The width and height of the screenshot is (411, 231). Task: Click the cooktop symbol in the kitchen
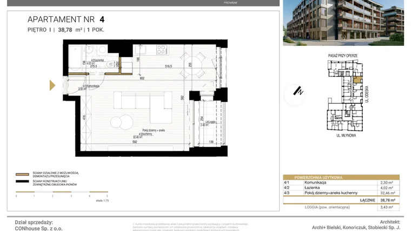tap(161, 50)
